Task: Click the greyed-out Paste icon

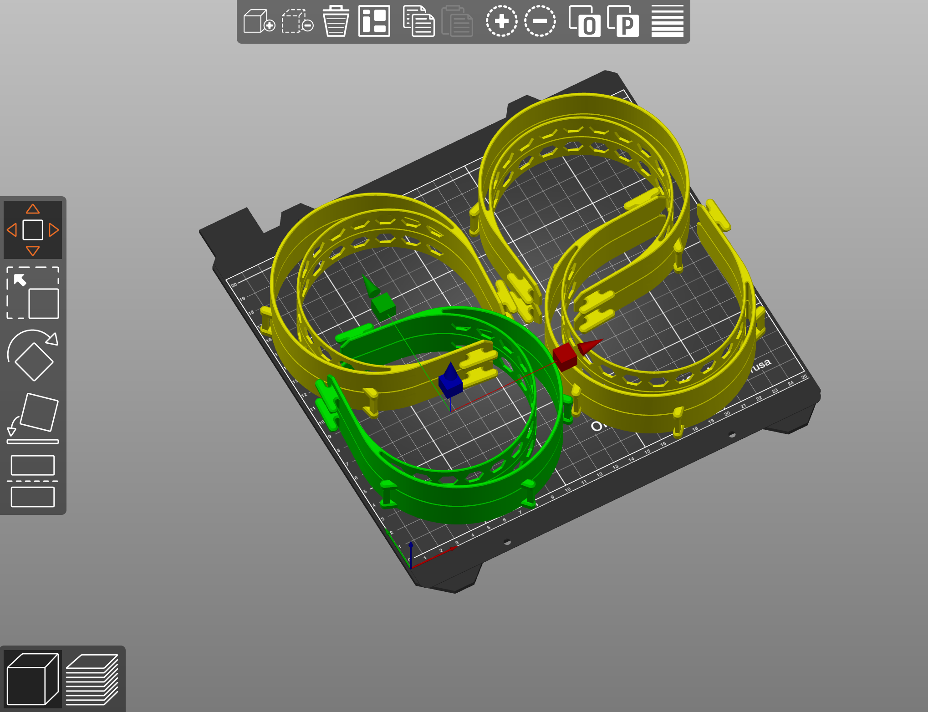Action: (457, 21)
